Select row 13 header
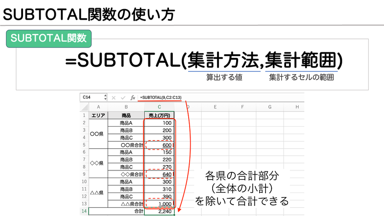This screenshot has height=216, width=384. (84, 204)
